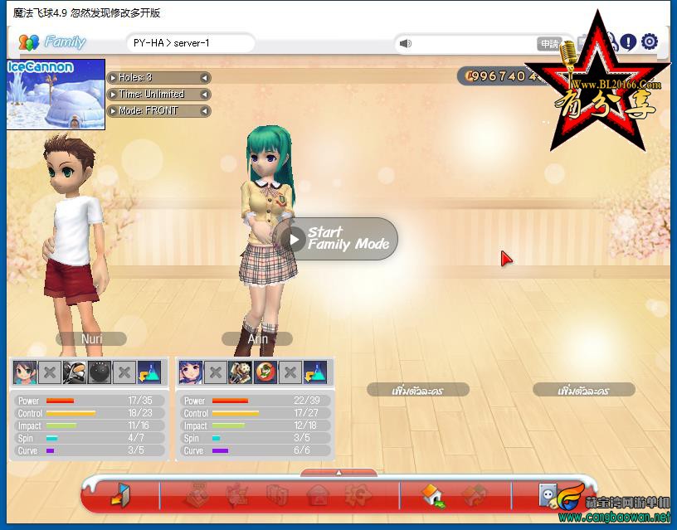Click previous arrow on Holes: 3 option
The image size is (677, 530).
point(113,78)
